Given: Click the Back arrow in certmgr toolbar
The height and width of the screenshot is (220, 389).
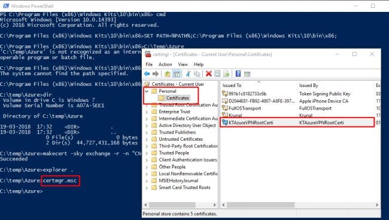Looking at the screenshot, I should tap(147, 74).
